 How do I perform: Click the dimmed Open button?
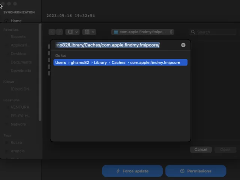(x=225, y=149)
